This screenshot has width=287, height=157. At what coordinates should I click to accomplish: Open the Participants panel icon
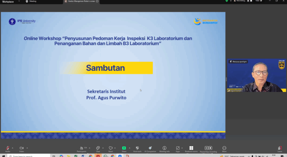coord(82,148)
